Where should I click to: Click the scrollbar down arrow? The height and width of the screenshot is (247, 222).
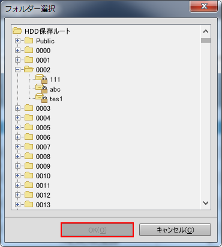(x=206, y=203)
